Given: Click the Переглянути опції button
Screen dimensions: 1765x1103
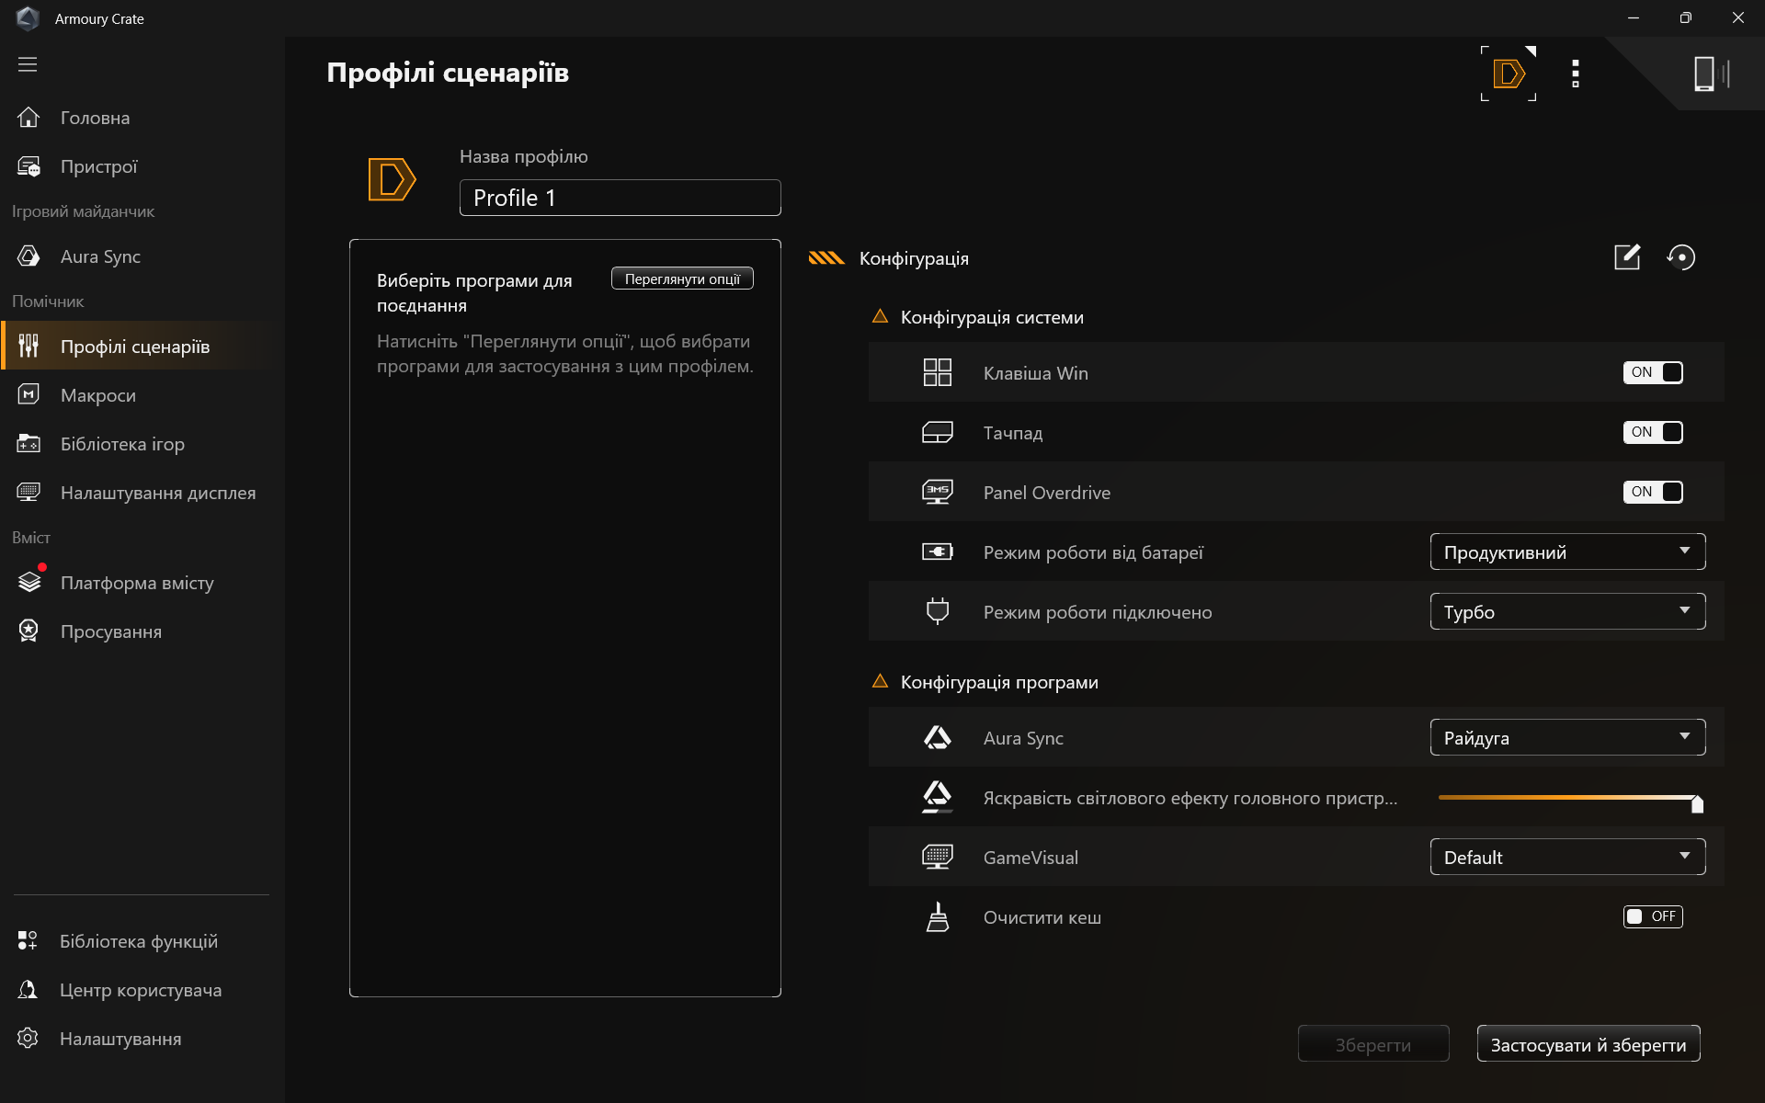Looking at the screenshot, I should coord(682,279).
